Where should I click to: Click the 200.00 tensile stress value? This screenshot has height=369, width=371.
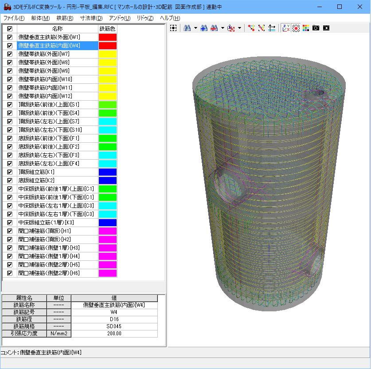[114, 334]
